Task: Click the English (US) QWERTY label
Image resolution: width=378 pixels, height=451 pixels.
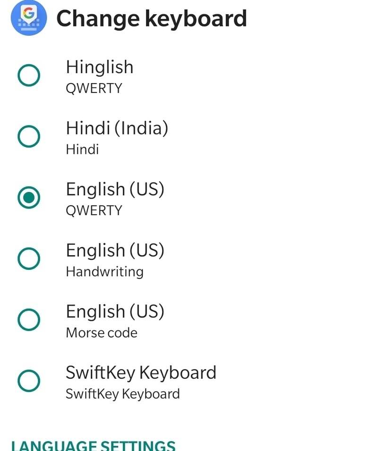Action: [115, 189]
